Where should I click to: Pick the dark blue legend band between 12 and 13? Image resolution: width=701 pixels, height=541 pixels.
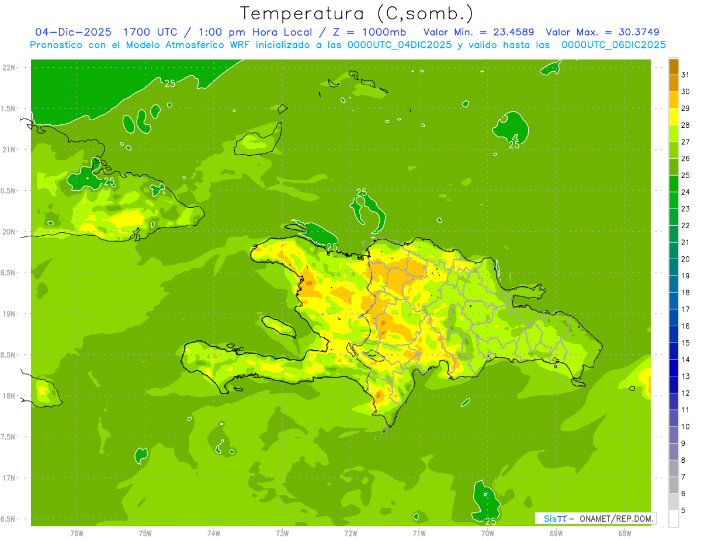coord(674,385)
